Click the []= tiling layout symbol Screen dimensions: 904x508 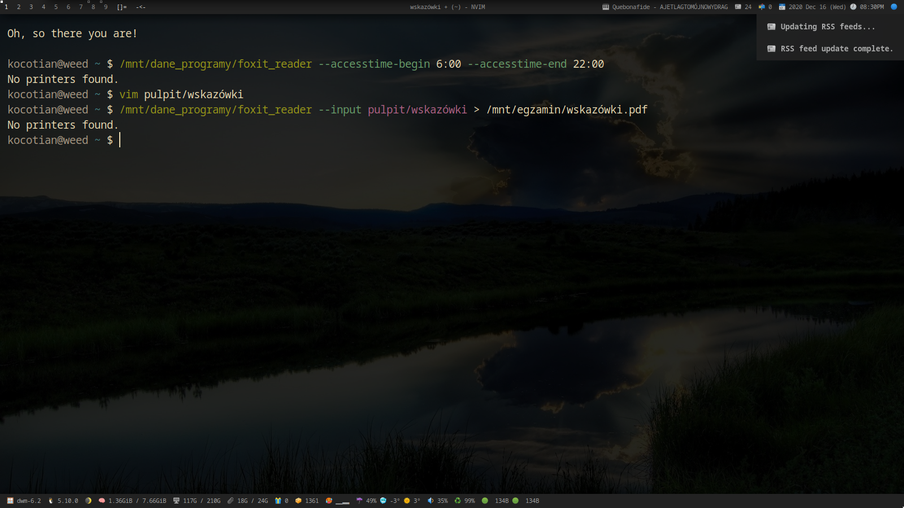pyautogui.click(x=121, y=7)
